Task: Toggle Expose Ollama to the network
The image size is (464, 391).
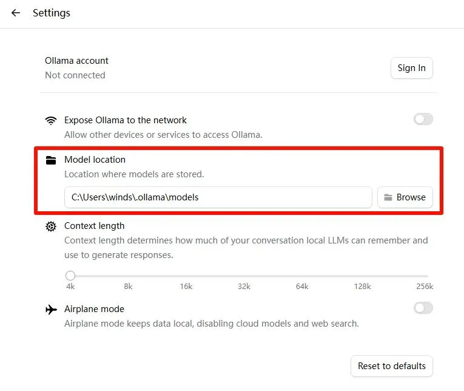Action: tap(423, 120)
